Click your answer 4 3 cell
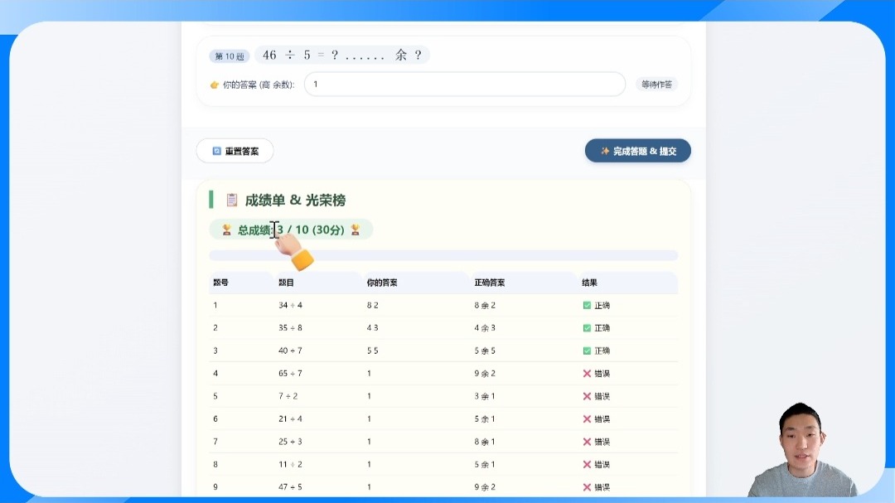 [373, 328]
